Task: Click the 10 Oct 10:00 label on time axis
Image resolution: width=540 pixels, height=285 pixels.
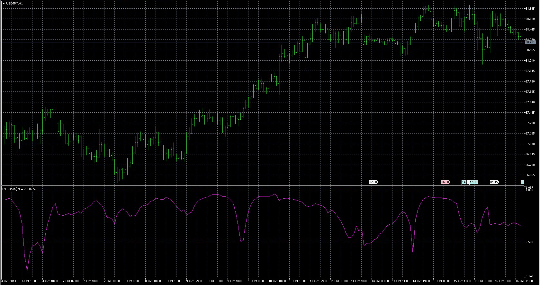Action: coord(277,281)
